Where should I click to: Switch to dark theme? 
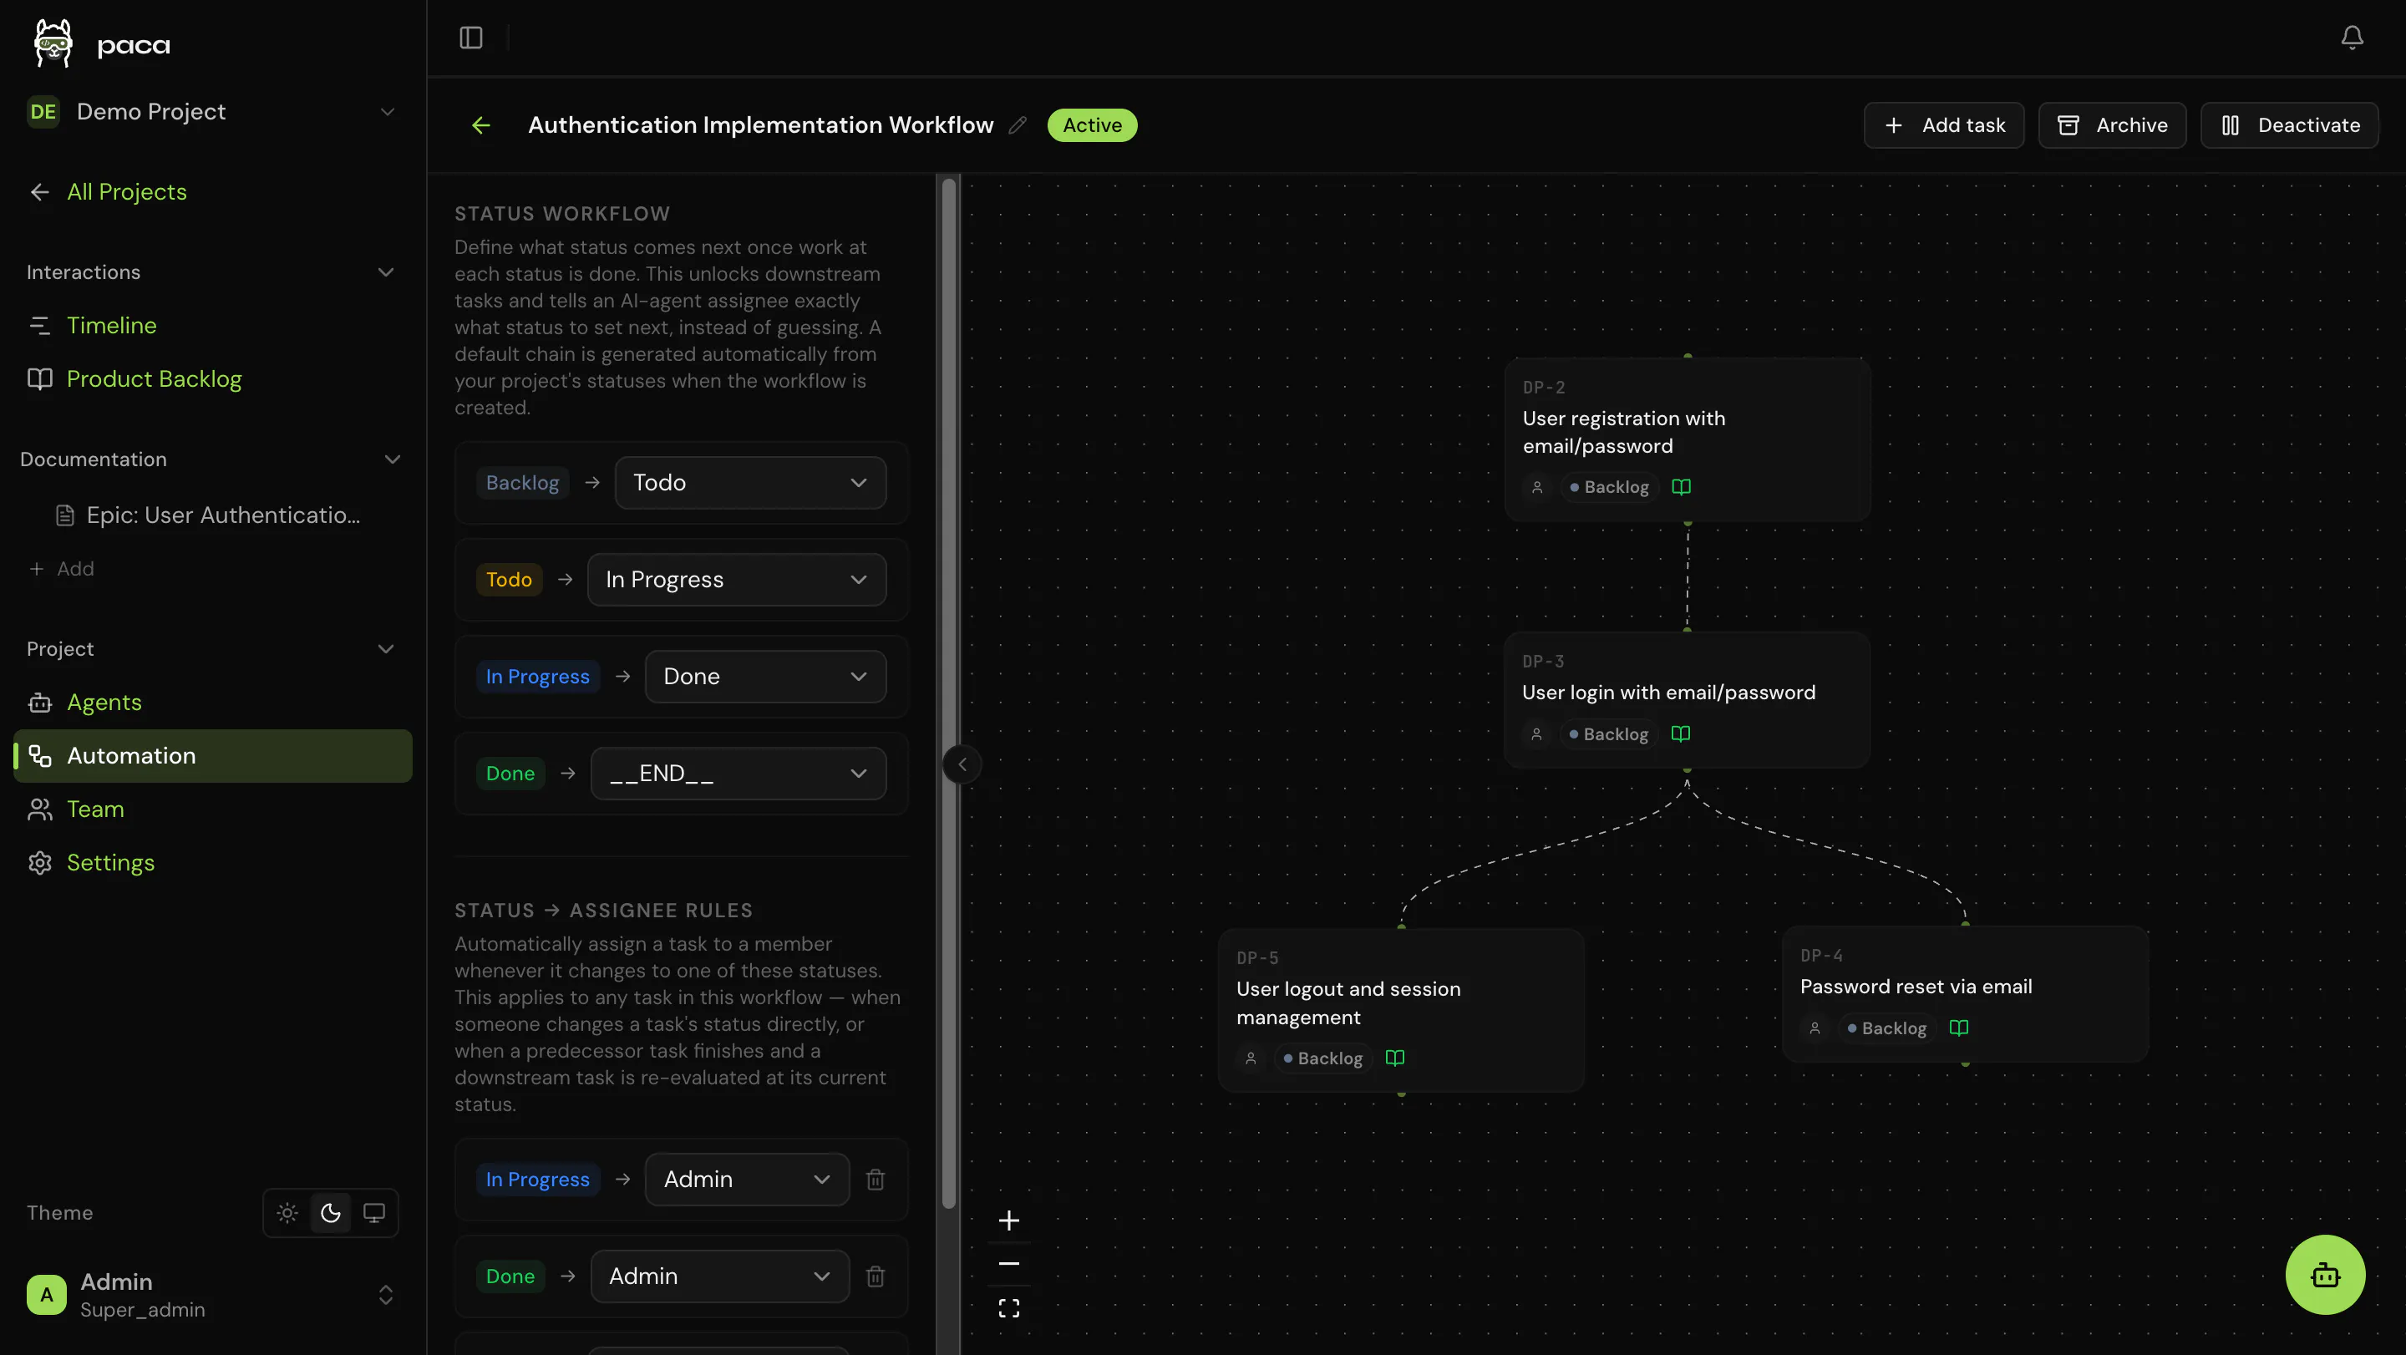pyautogui.click(x=331, y=1213)
